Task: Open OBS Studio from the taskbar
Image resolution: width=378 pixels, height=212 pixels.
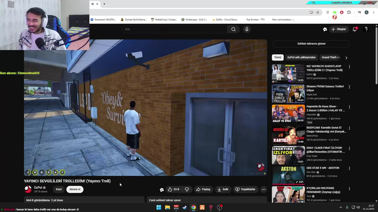Action: tap(219, 207)
